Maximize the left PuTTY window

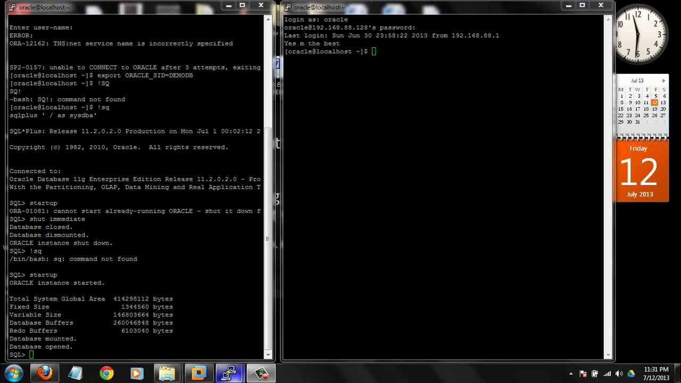[242, 6]
